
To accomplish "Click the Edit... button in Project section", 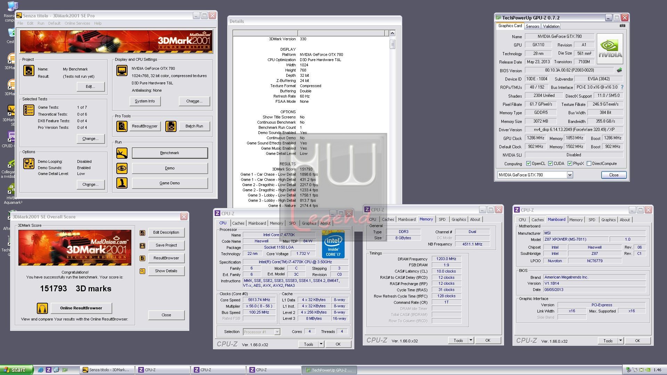I will 90,86.
